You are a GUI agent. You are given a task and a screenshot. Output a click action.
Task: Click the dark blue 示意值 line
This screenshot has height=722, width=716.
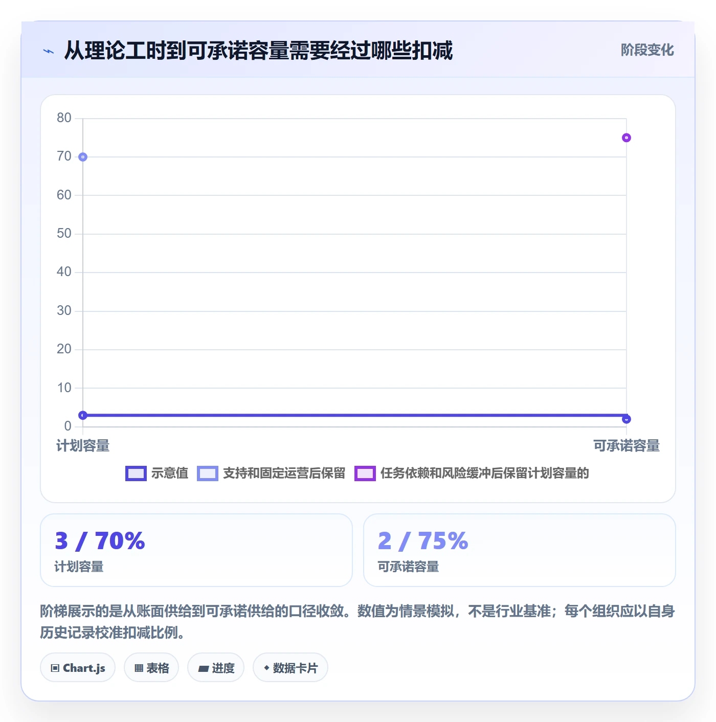point(354,416)
